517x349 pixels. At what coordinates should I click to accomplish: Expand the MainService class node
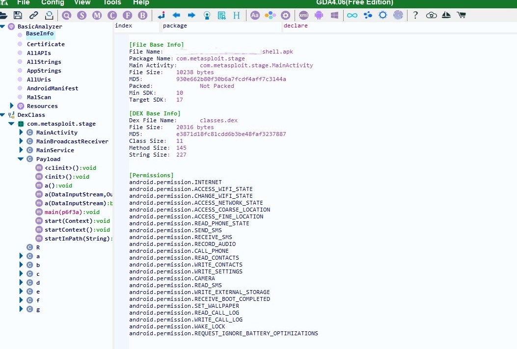pos(21,150)
